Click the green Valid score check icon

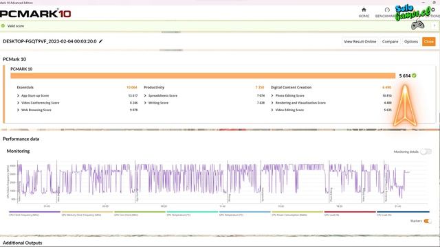[x=3, y=26]
